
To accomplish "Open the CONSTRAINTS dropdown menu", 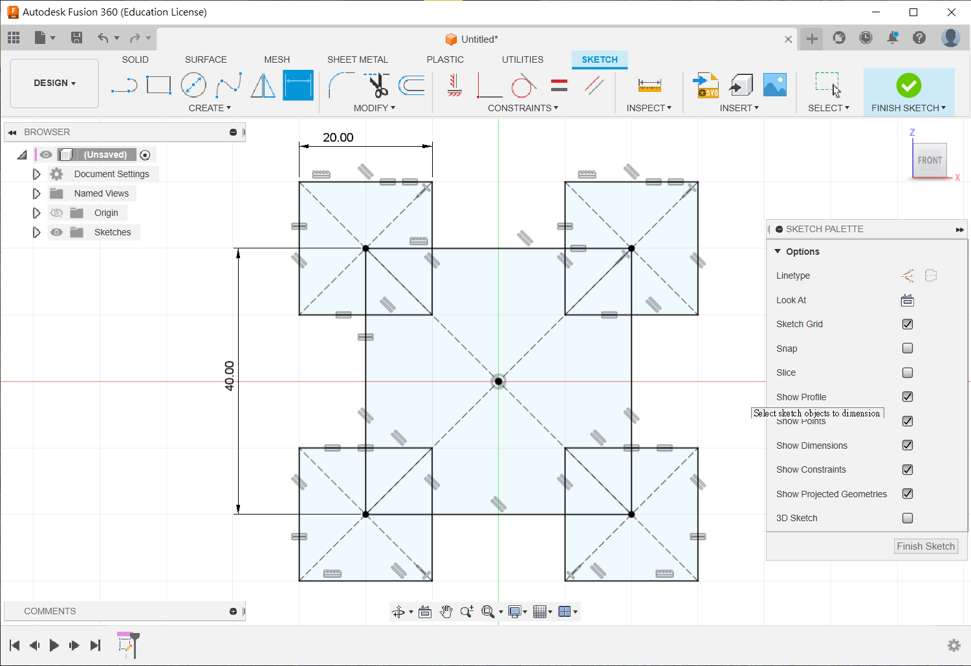I will [523, 108].
